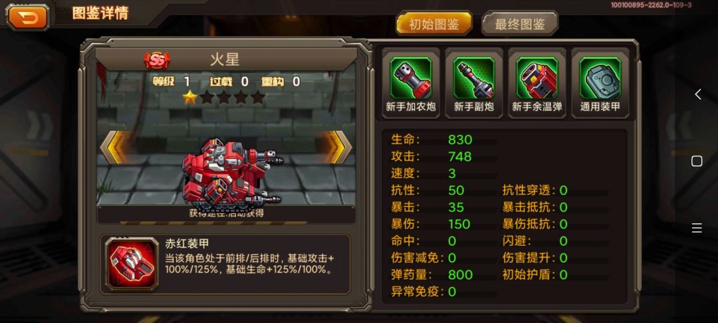The image size is (718, 323).
Task: Tap the Android side back chevron
Action: coord(697,94)
